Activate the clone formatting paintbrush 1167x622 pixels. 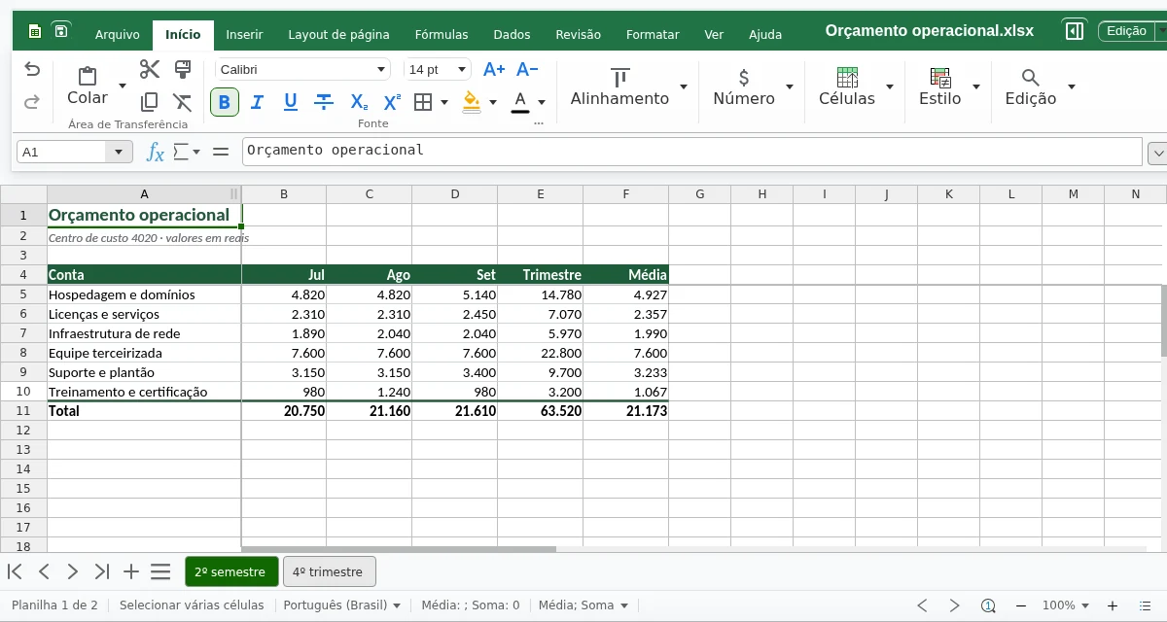[x=182, y=69]
